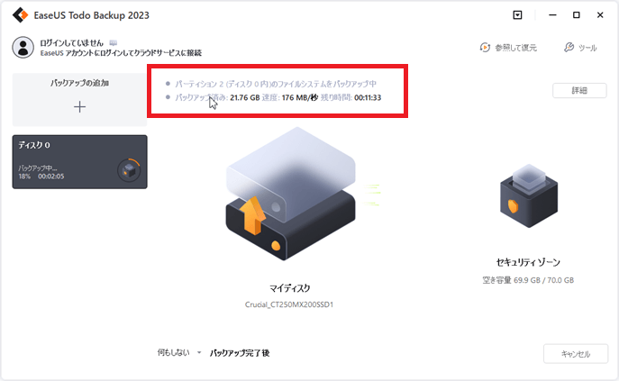The image size is (619, 381).
Task: Click the 何もしない after-backup option text
Action: (x=174, y=352)
